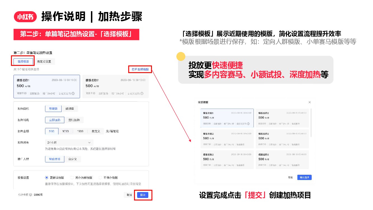This screenshot has width=373, height=210.
Task: Click 打开全部模版 link
Action: [140, 69]
